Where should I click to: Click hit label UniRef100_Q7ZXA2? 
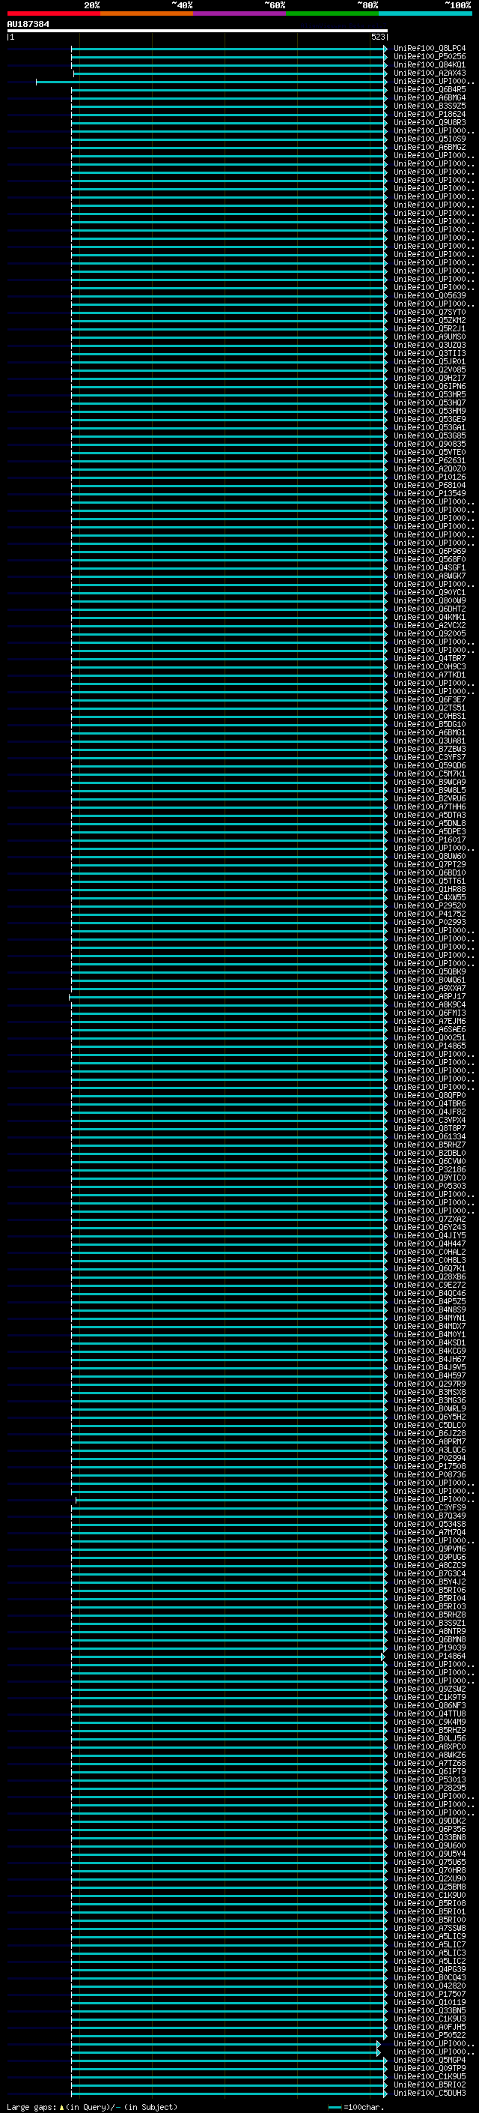coord(429,1219)
